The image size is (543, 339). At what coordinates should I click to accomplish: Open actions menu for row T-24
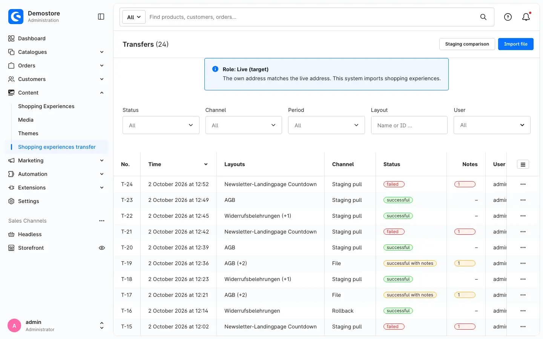click(523, 184)
